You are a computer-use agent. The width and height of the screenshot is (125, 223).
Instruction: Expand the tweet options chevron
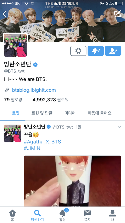point(119,127)
